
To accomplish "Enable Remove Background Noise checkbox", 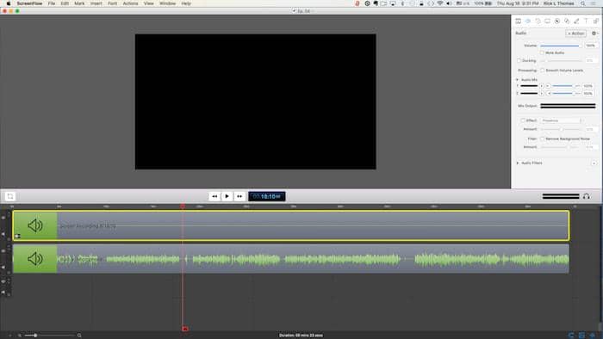I will [x=542, y=139].
